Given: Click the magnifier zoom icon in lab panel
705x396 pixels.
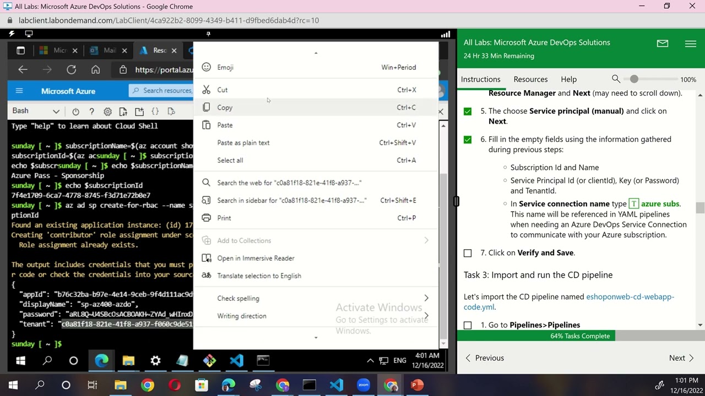Looking at the screenshot, I should (x=616, y=79).
